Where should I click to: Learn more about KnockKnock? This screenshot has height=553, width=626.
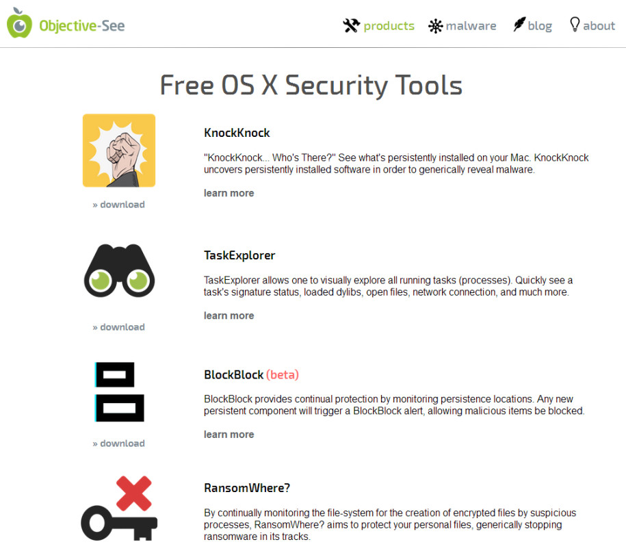click(x=229, y=193)
